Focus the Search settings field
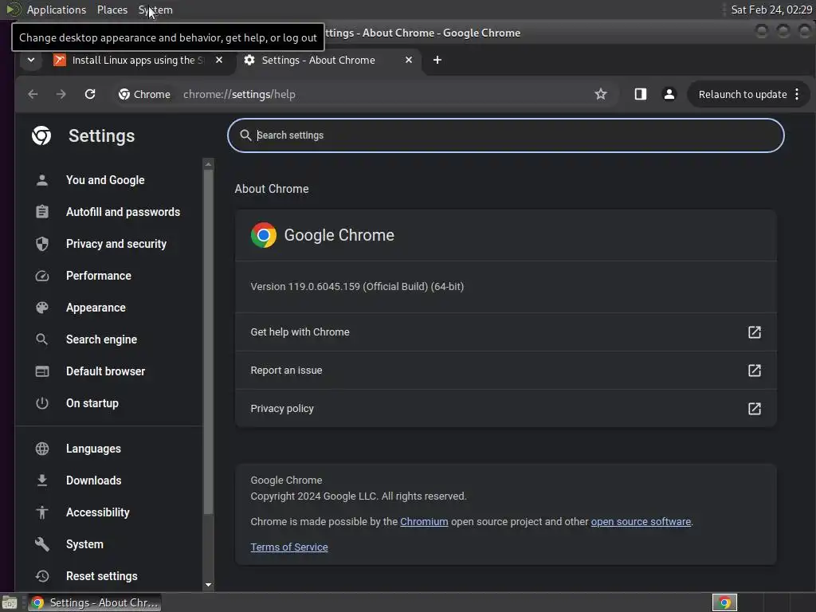The height and width of the screenshot is (612, 816). 505,135
